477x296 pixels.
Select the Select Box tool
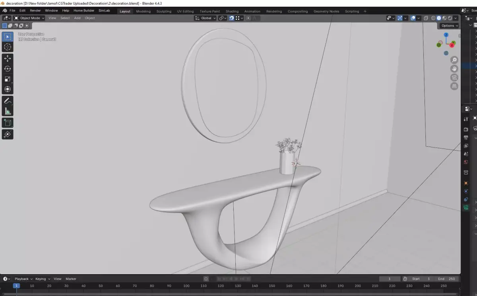tap(8, 37)
